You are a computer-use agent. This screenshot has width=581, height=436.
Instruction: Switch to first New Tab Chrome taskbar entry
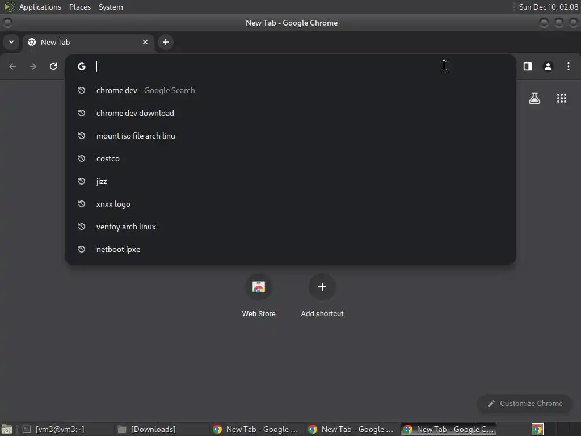pos(257,429)
